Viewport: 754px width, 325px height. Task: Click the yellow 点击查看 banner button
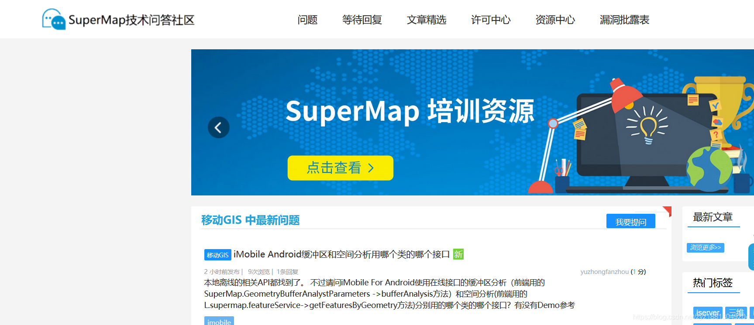pos(340,168)
